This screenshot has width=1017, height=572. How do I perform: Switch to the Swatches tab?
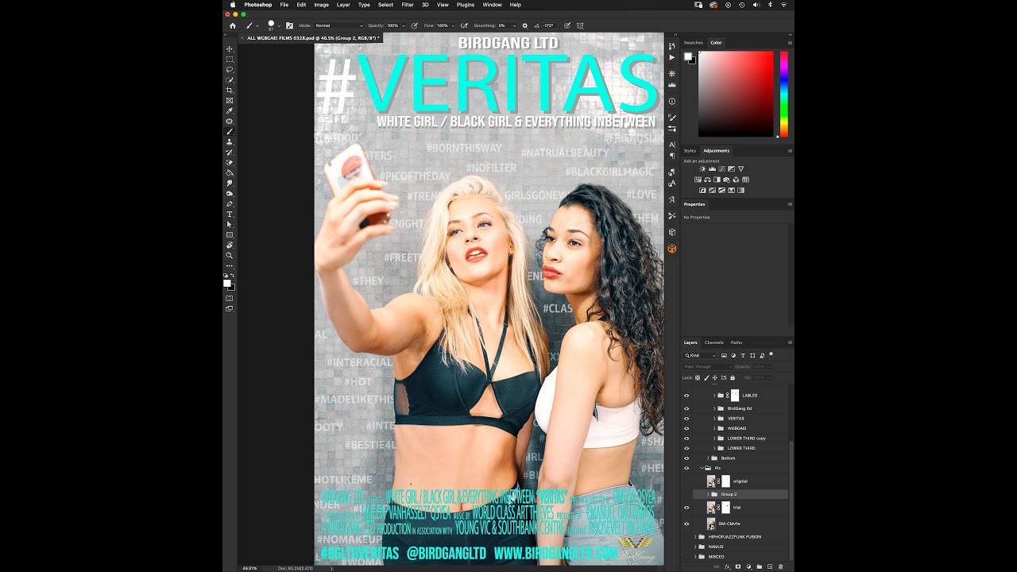pos(694,42)
